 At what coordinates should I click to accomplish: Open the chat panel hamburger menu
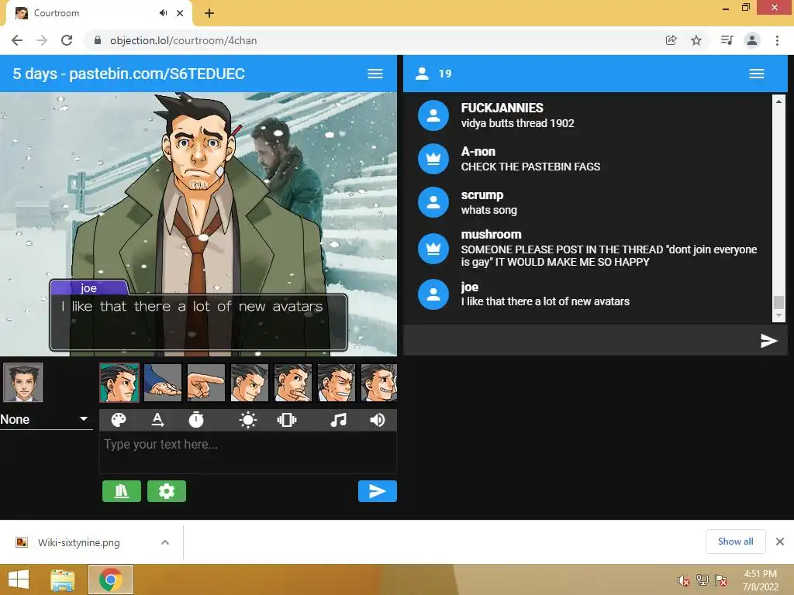click(757, 74)
